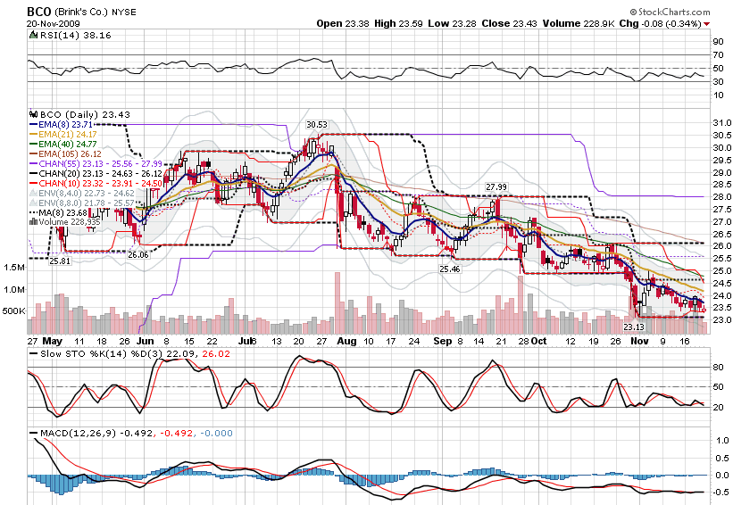Click the RSI indicator icon beside RSI(14)
733x505 pixels.
tap(33, 35)
